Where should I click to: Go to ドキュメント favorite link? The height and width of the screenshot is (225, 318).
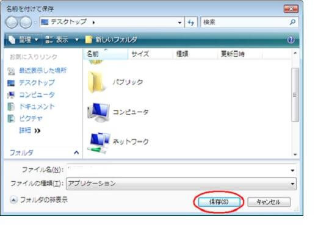tap(37, 107)
